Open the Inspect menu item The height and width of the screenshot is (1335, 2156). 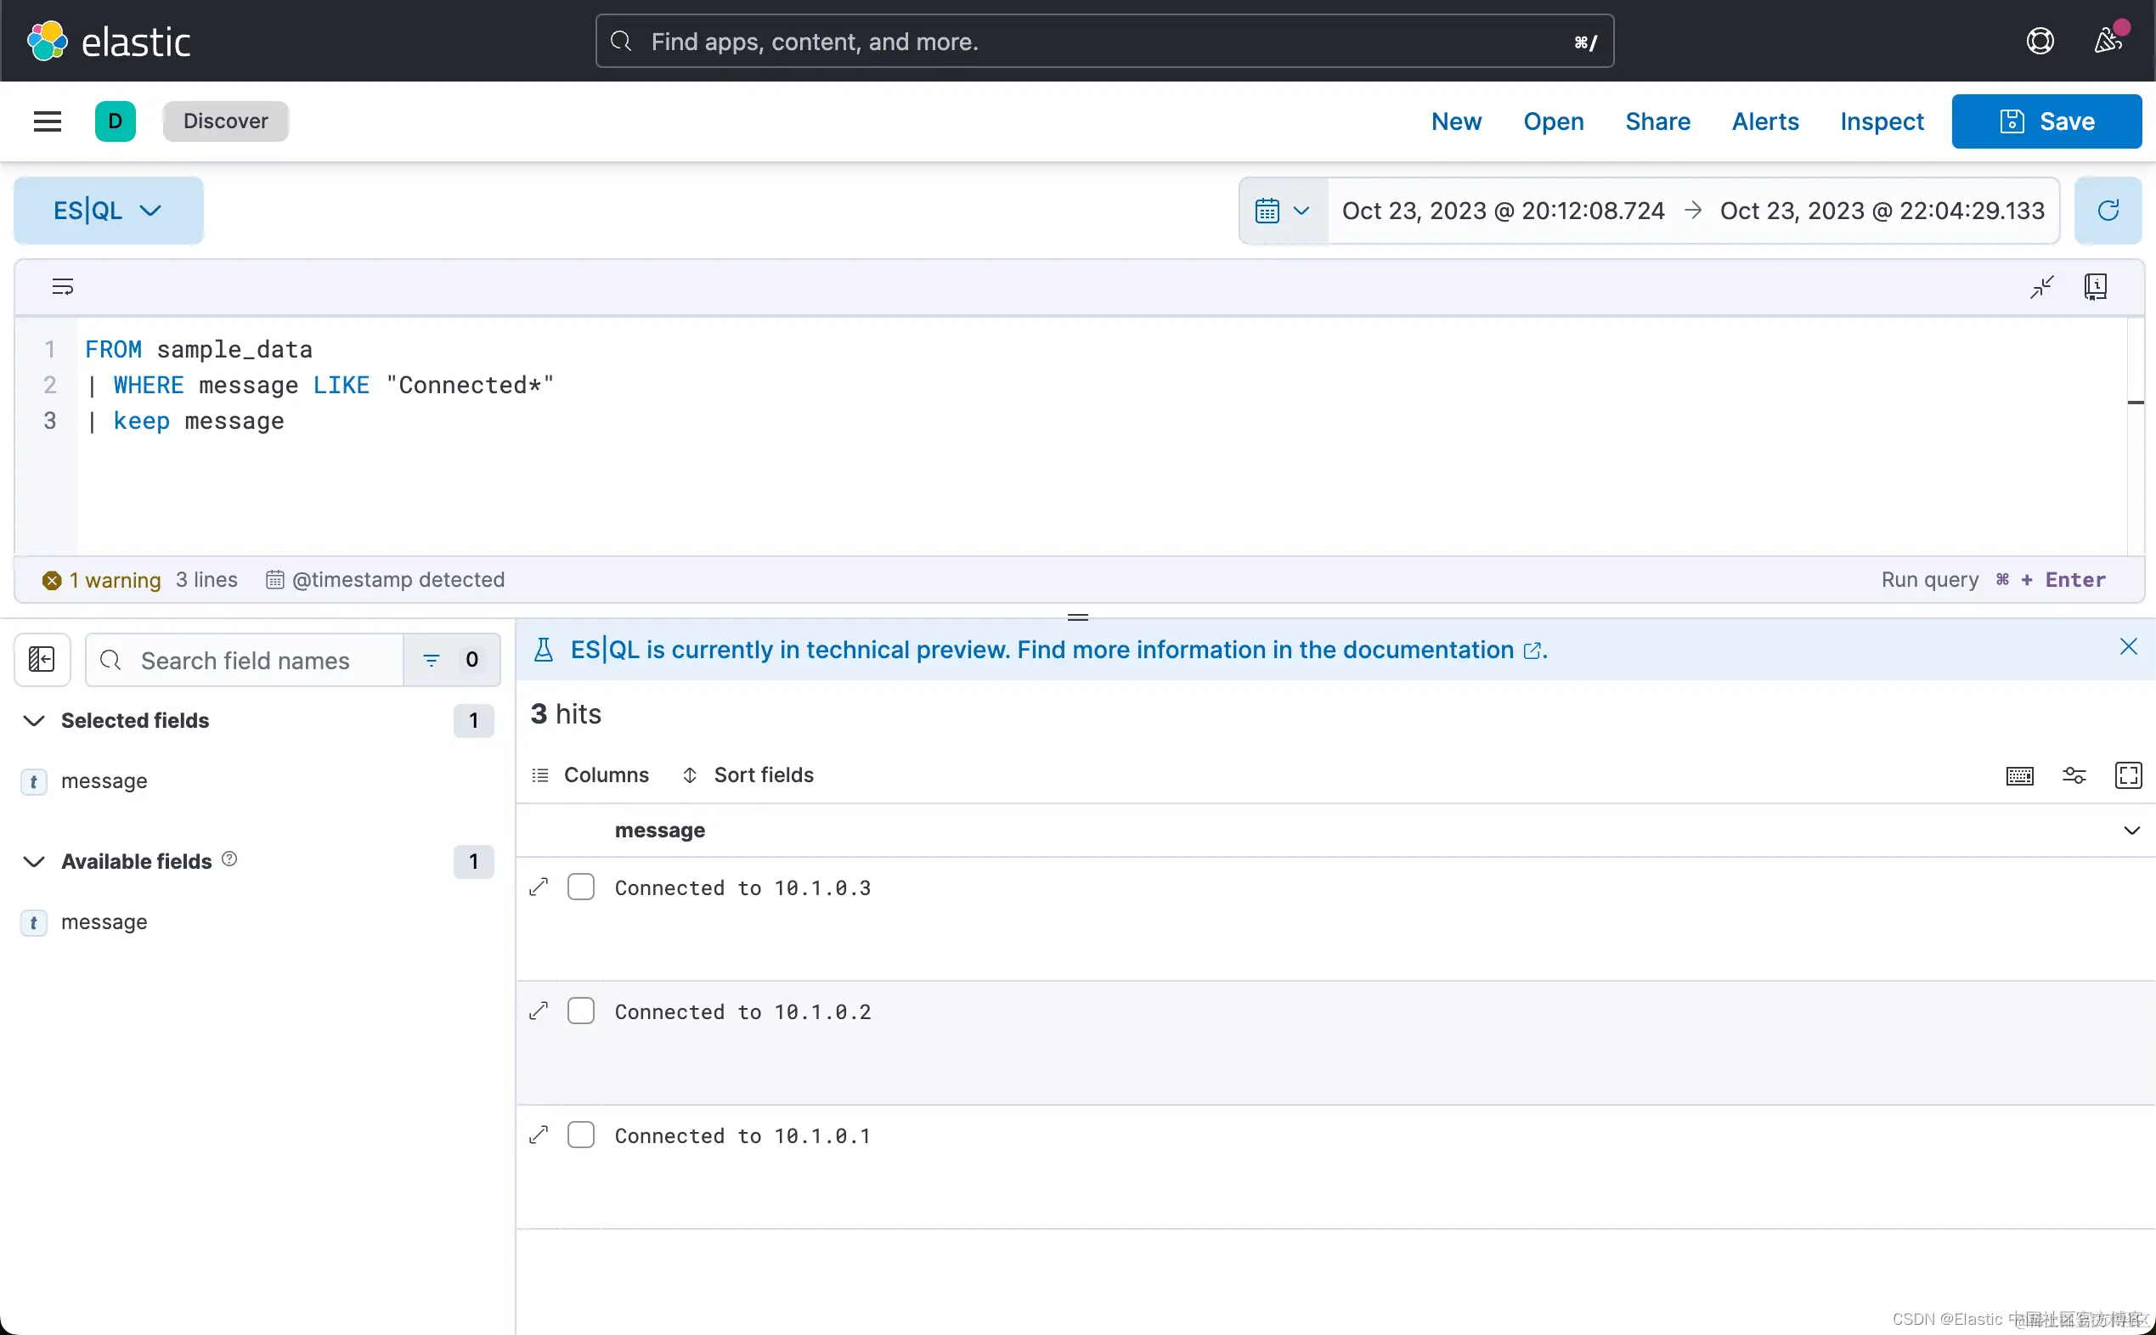tap(1882, 121)
